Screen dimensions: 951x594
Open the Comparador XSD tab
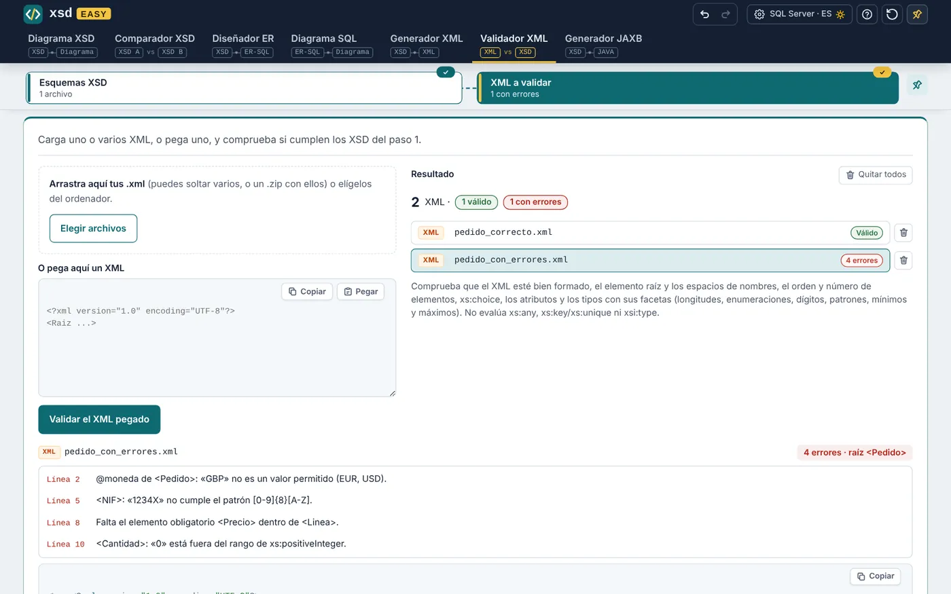155,45
